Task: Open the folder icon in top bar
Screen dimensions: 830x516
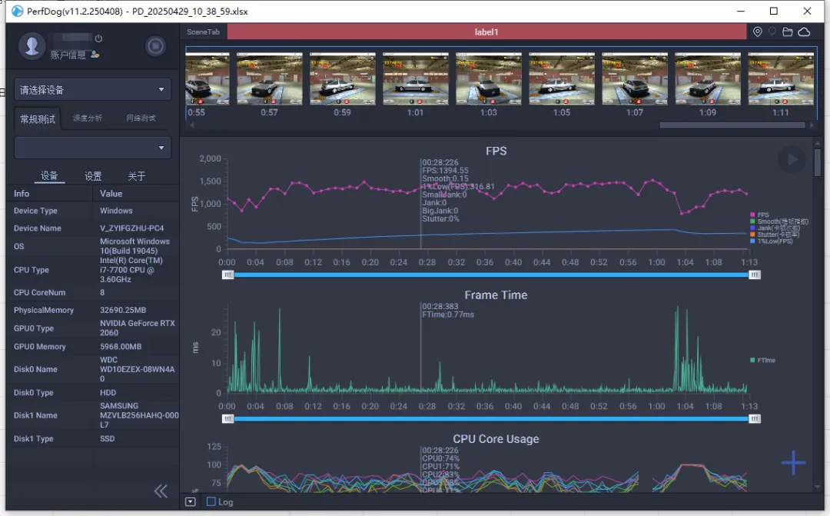Action: (x=788, y=32)
